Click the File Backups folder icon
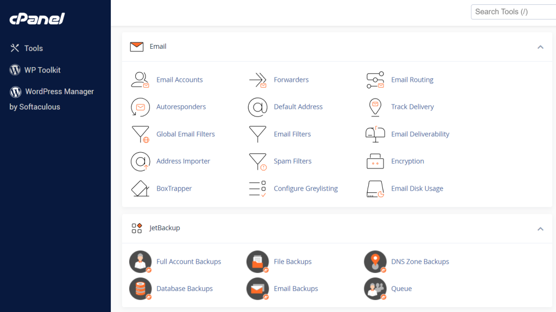Image resolution: width=556 pixels, height=312 pixels. click(258, 262)
